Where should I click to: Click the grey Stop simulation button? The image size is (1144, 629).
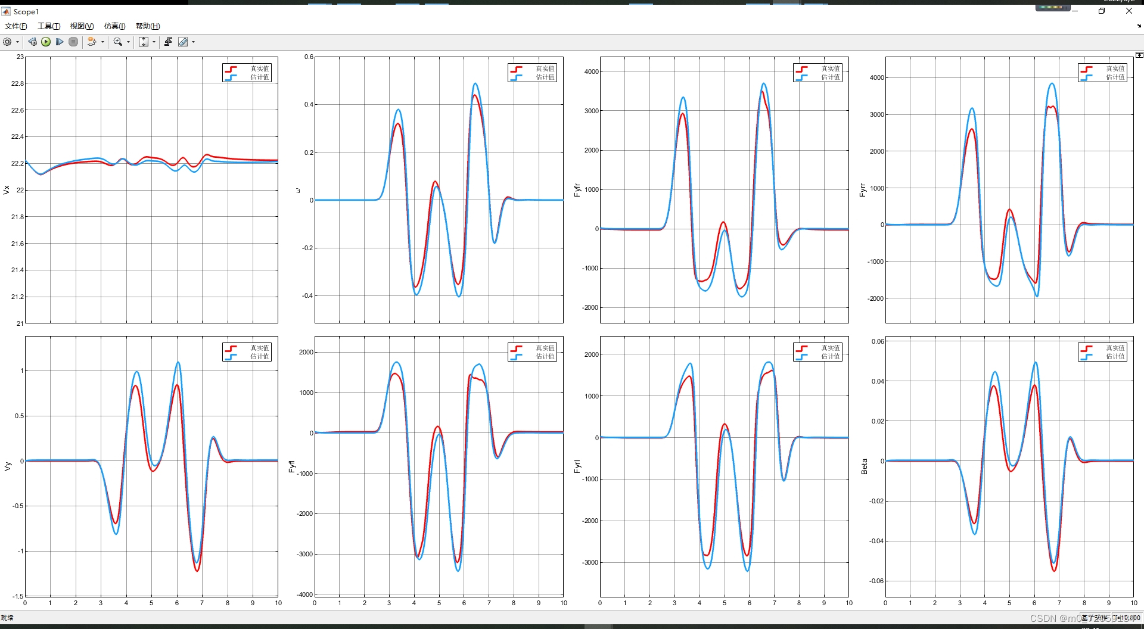73,42
